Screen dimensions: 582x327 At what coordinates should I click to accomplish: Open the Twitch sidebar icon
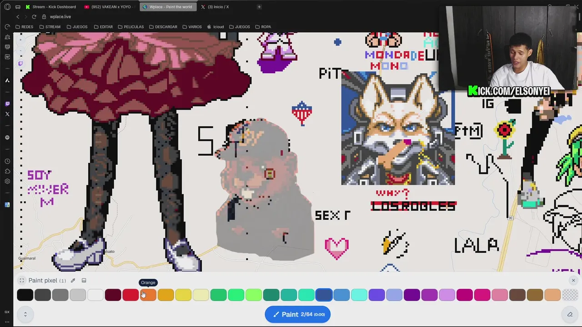point(7,104)
